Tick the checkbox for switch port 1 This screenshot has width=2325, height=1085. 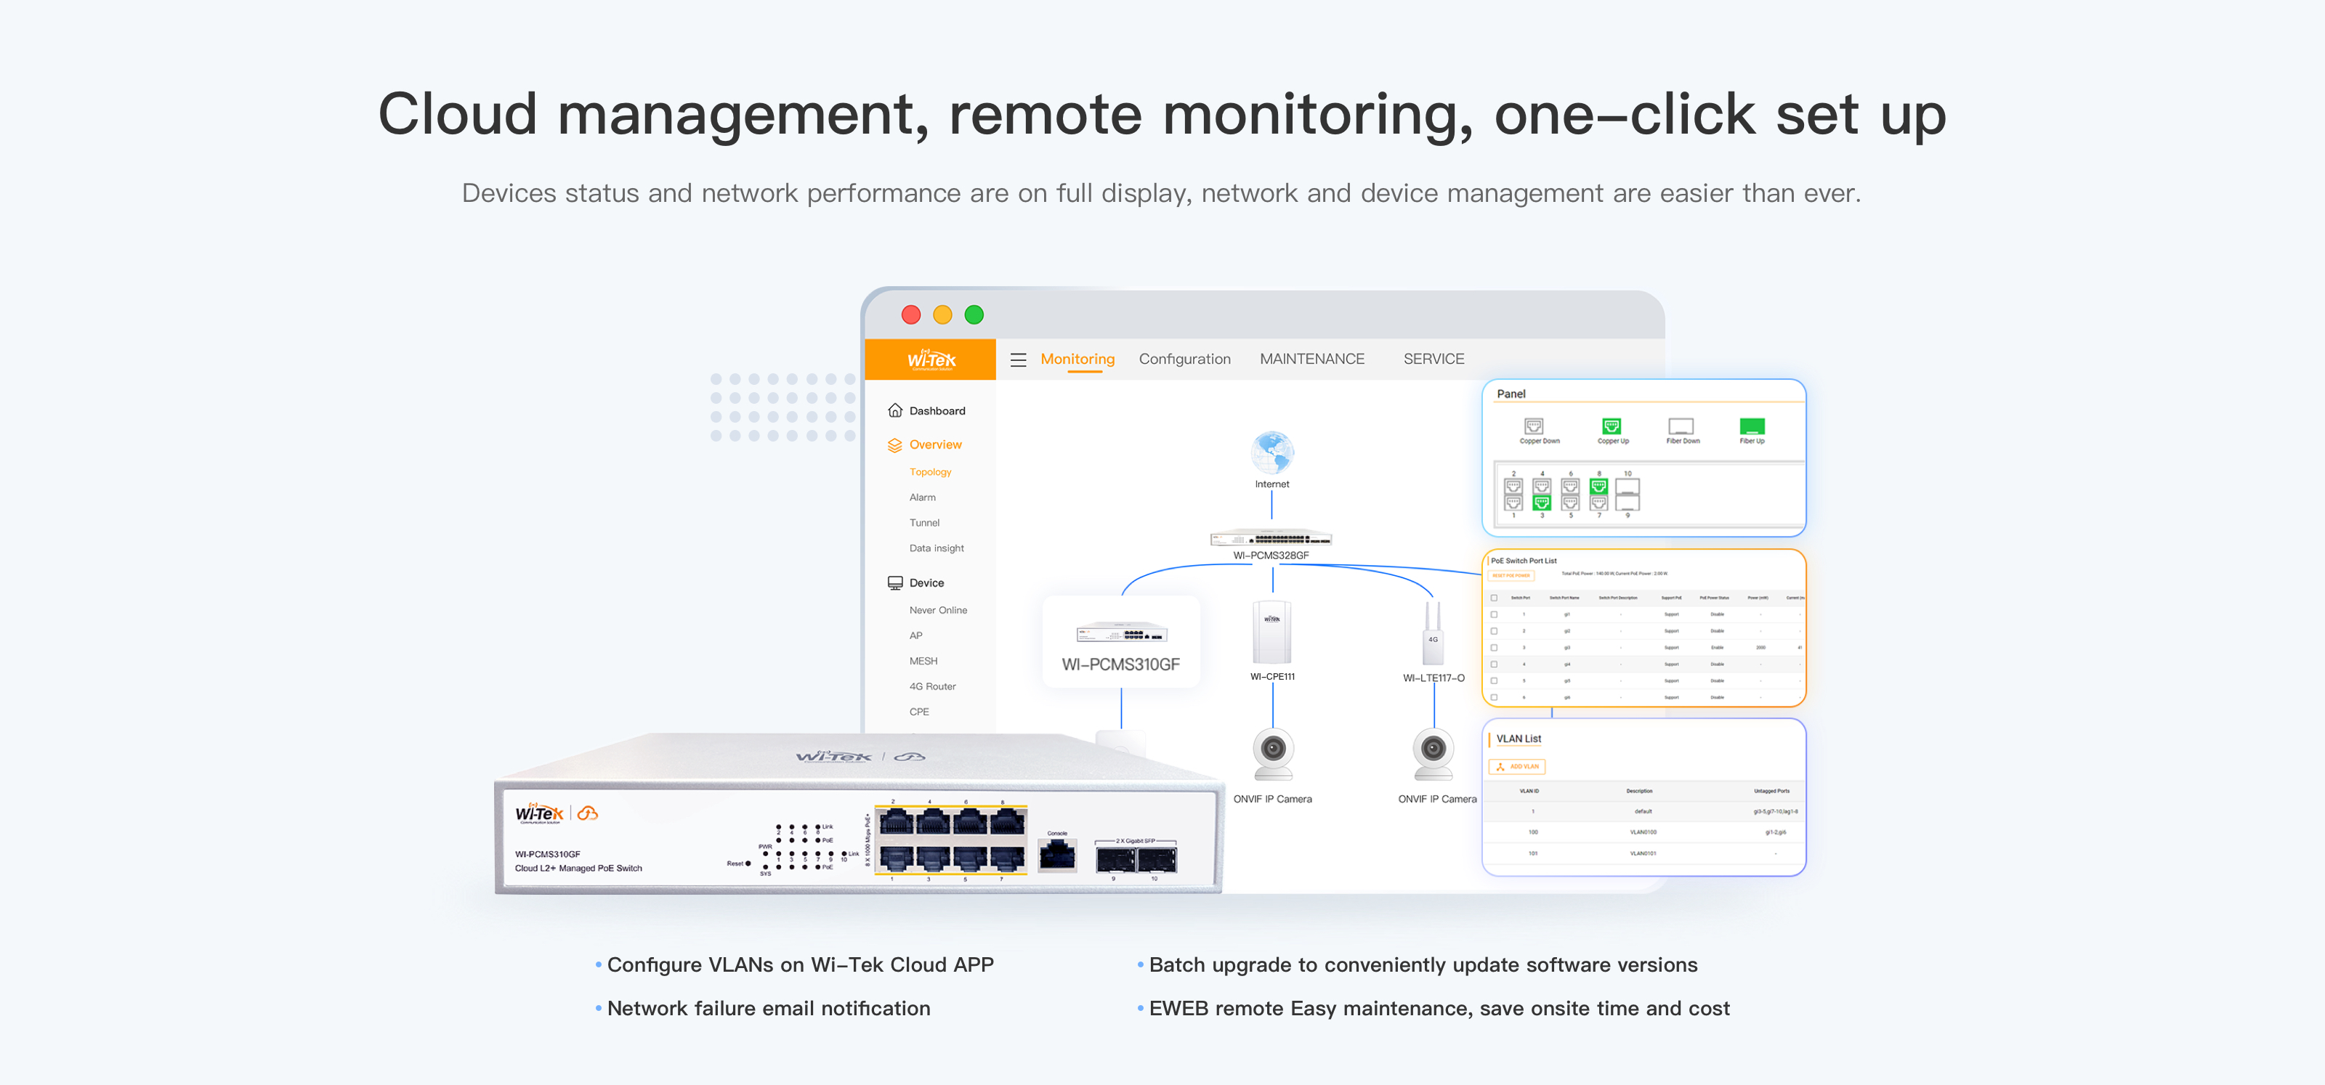tap(1494, 614)
